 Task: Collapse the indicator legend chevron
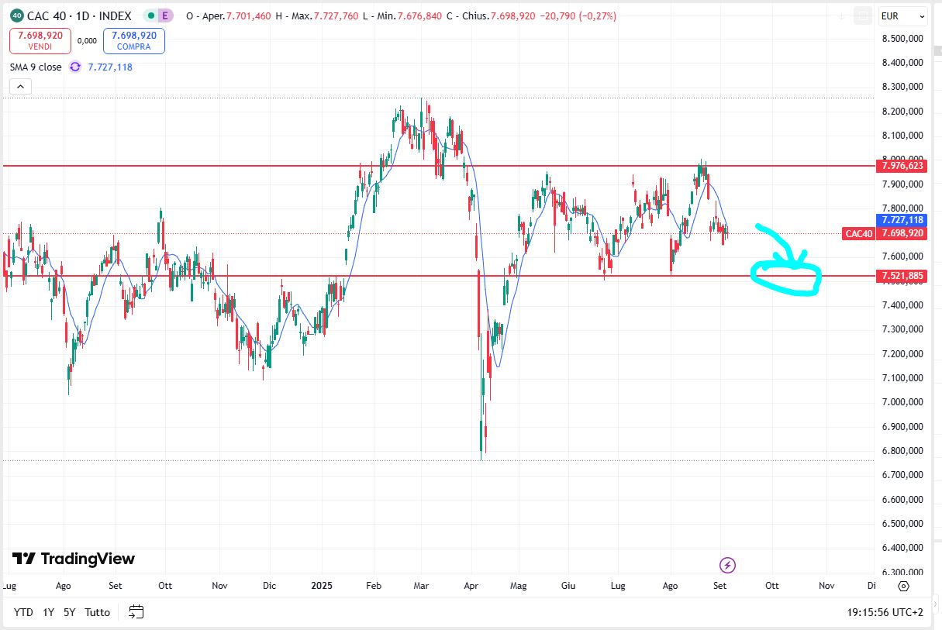(x=20, y=87)
